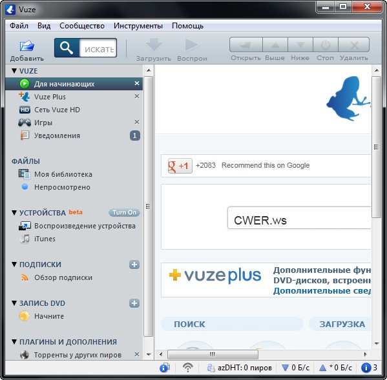Screen dimensions: 387x380
Task: Click the Добавить open-folder icon
Action: [26, 46]
